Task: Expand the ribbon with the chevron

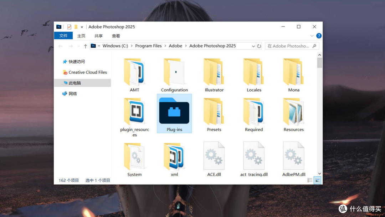Action: point(312,36)
